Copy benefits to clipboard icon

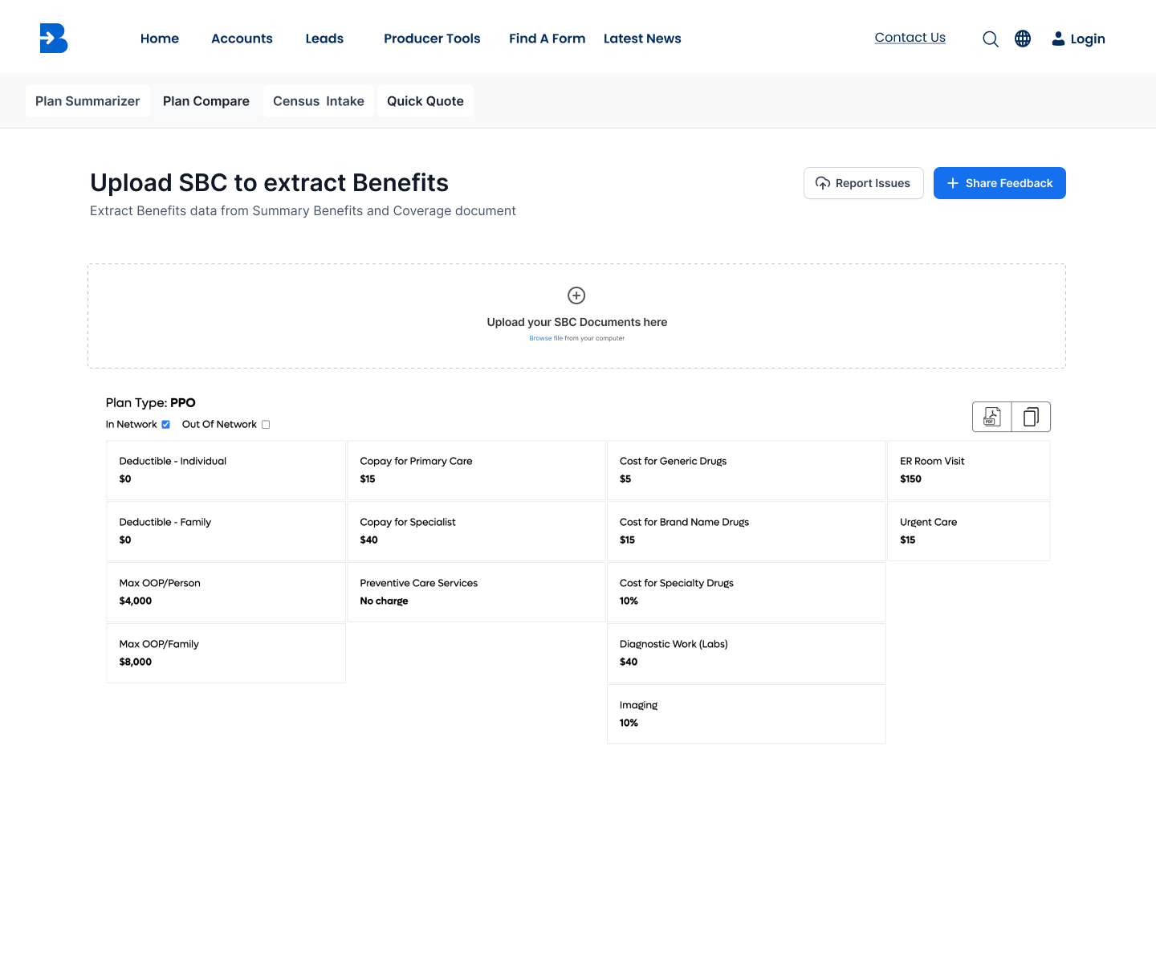pyautogui.click(x=1031, y=417)
